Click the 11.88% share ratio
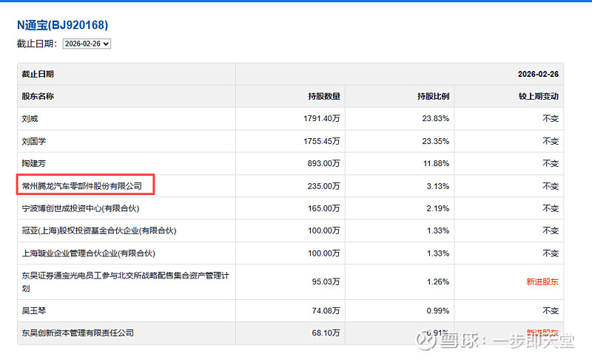Viewport: 592px width, 359px height. (436, 163)
